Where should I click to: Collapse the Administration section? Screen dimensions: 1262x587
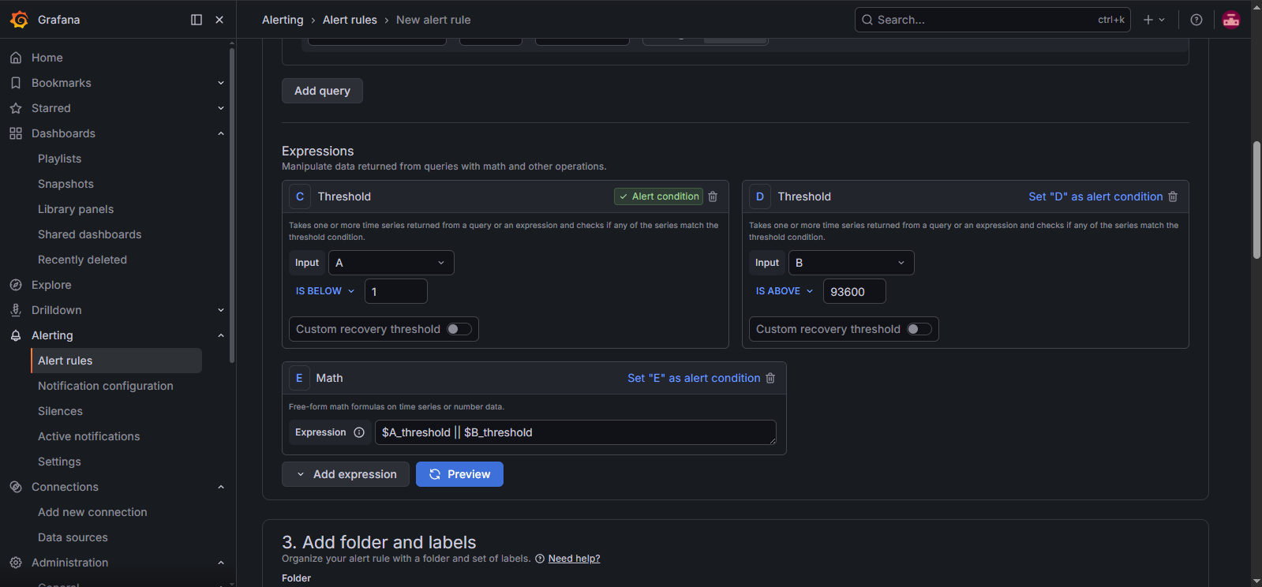pos(221,563)
